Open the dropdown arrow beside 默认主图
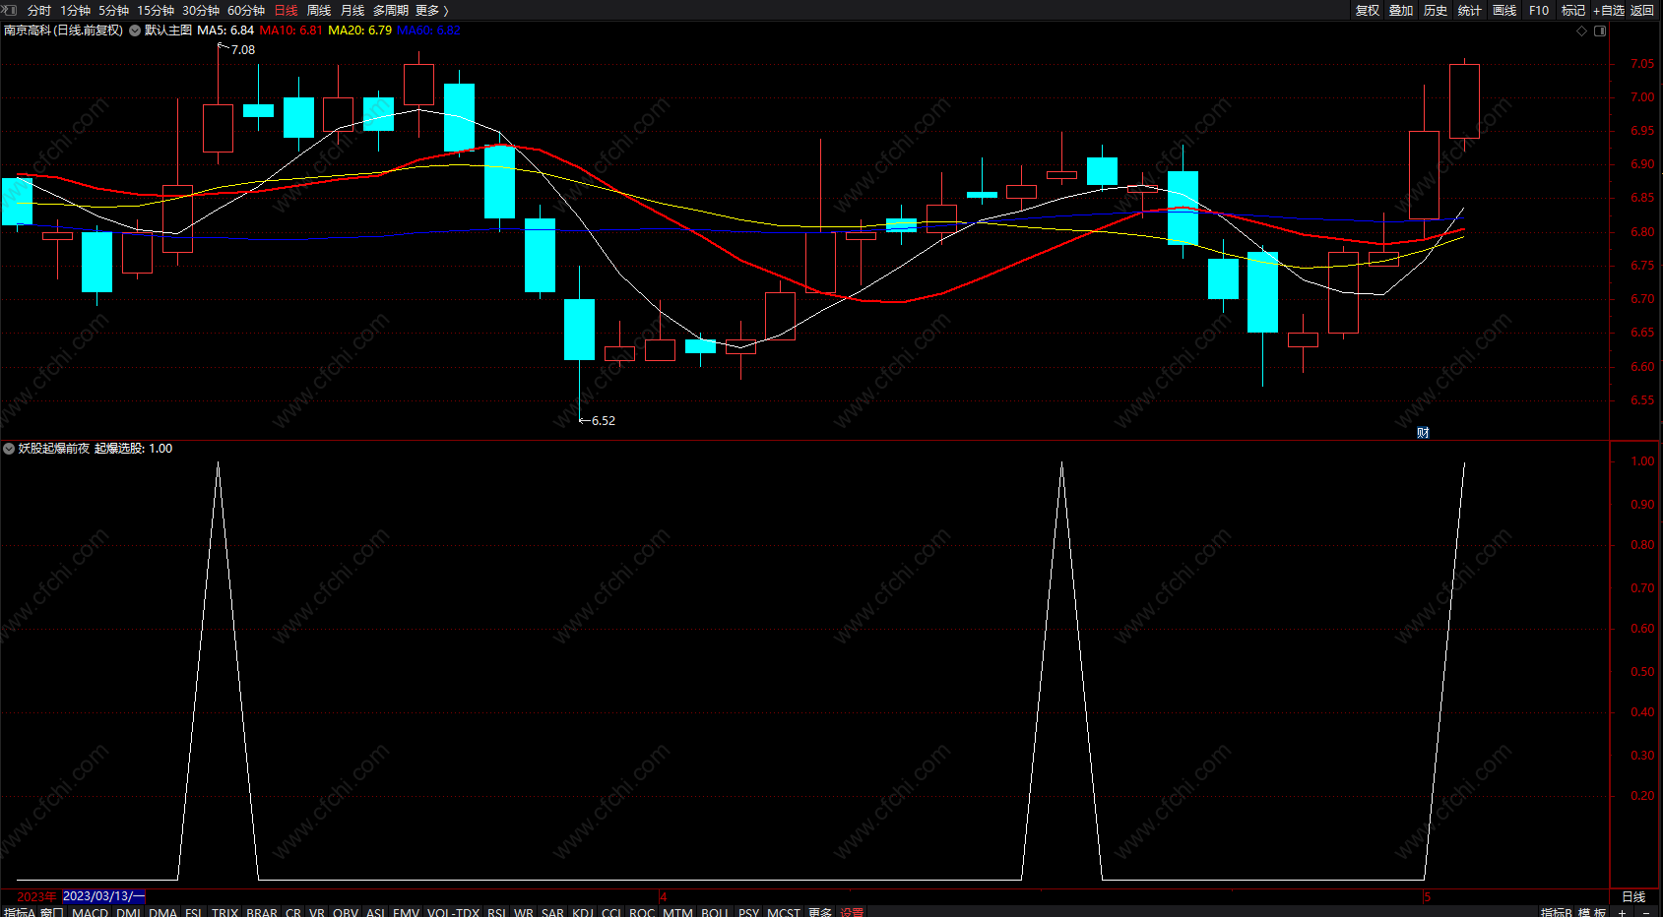Screen dimensions: 1663x917 (135, 31)
